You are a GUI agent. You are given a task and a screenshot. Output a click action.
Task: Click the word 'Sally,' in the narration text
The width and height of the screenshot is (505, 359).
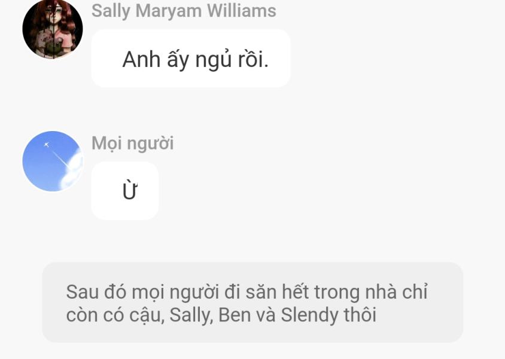191,315
